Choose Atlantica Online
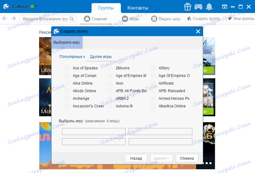 click(x=172, y=106)
